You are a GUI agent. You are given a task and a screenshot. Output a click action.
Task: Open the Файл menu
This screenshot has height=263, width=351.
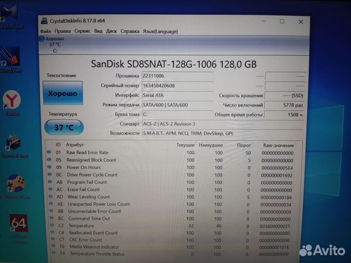45,31
